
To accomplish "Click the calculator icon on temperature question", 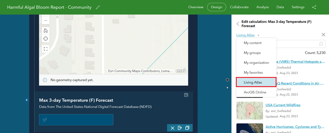I will coord(186,95).
